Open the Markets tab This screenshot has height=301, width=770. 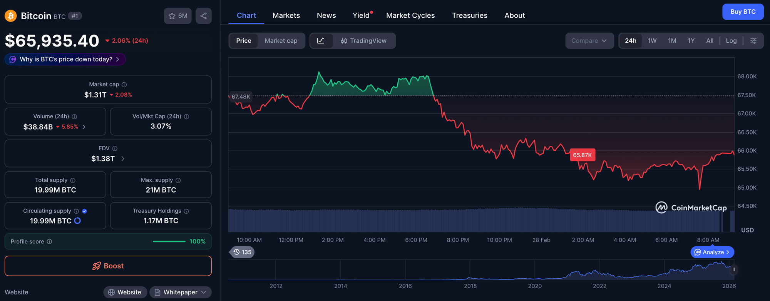286,15
